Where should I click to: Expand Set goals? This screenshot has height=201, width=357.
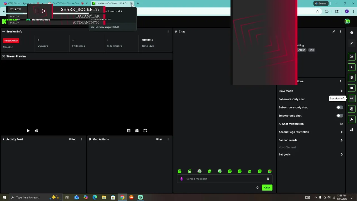click(x=341, y=154)
